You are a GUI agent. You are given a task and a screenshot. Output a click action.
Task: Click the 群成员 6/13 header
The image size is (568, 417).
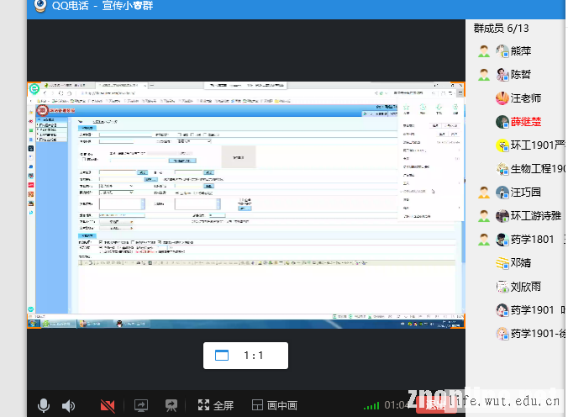[x=501, y=28]
